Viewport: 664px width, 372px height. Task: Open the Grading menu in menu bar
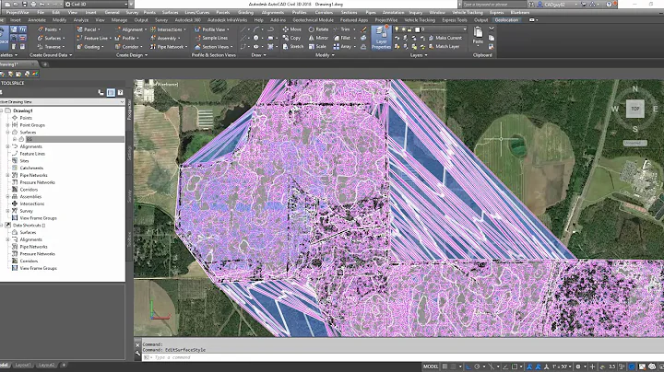pos(245,12)
